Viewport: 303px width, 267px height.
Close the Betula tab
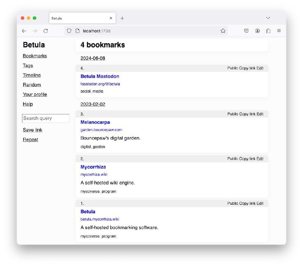tap(111, 18)
